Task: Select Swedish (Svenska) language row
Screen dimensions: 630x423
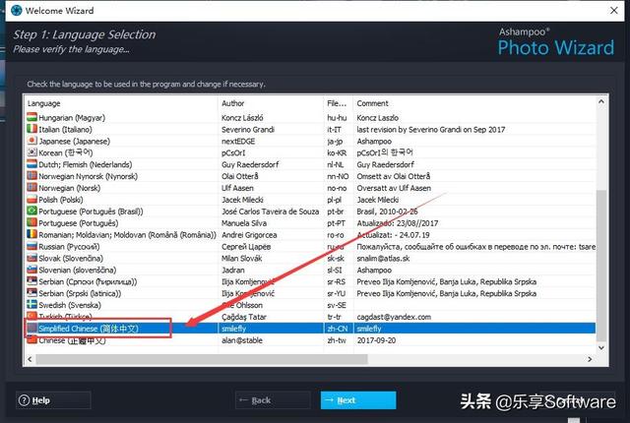Action: coord(310,305)
